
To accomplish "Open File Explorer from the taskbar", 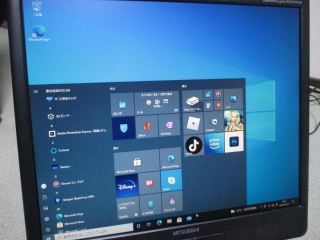I will pos(169,221).
